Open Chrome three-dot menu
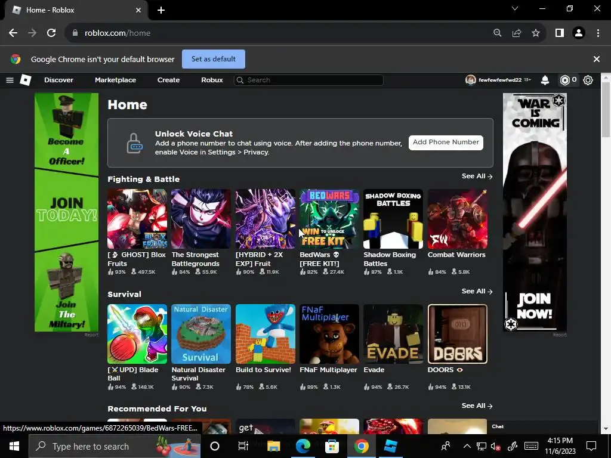 click(598, 33)
